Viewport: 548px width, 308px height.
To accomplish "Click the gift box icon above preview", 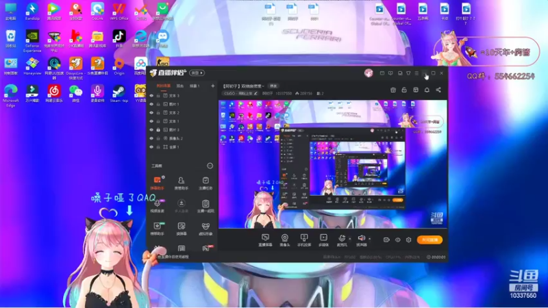I will point(393,90).
